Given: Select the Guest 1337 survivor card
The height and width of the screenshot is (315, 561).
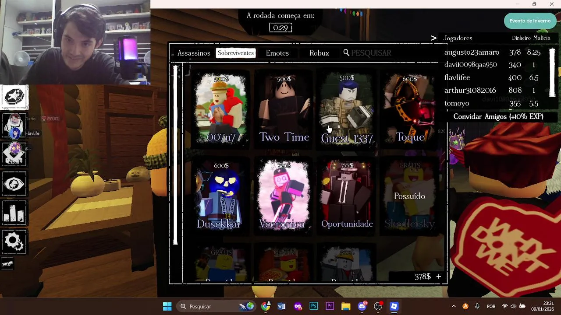Looking at the screenshot, I should 347,109.
